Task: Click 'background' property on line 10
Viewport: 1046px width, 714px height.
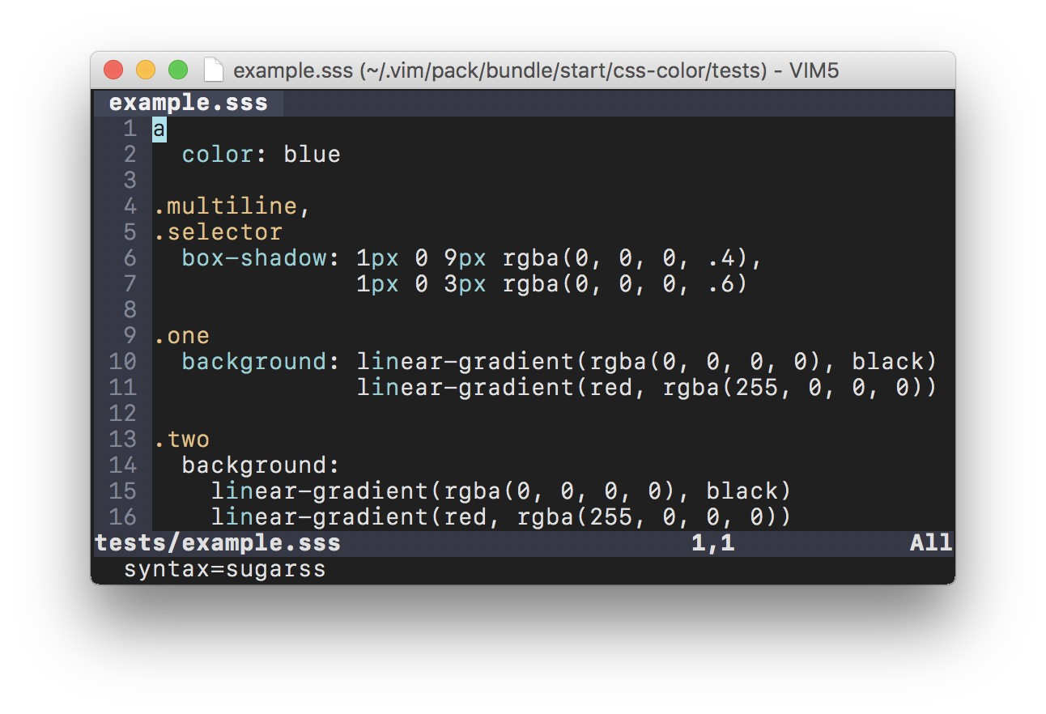Action: click(x=253, y=362)
